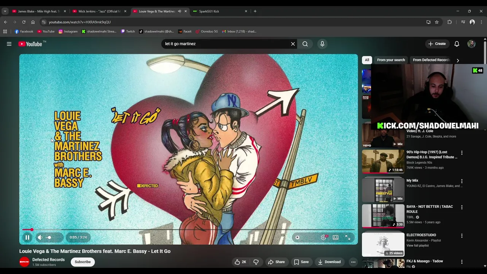Open My Mix thumbnail

383,190
